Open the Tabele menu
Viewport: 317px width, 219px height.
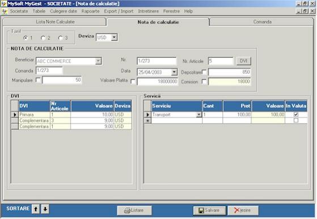pyautogui.click(x=39, y=11)
